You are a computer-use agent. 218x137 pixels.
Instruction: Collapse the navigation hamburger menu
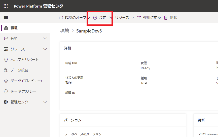click(x=6, y=18)
